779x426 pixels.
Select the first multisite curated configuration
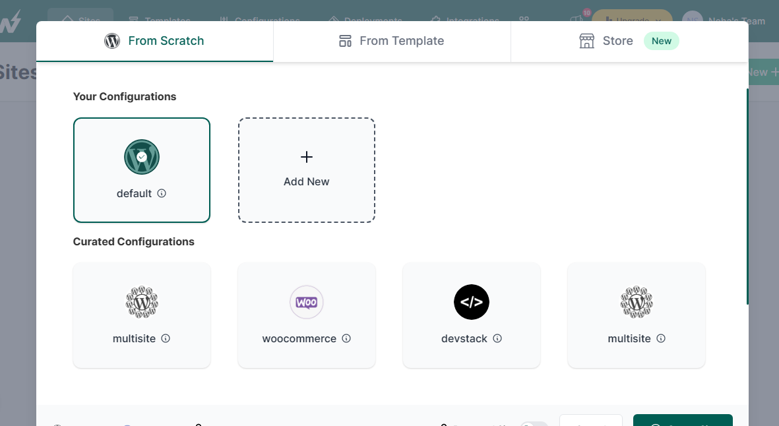click(141, 314)
